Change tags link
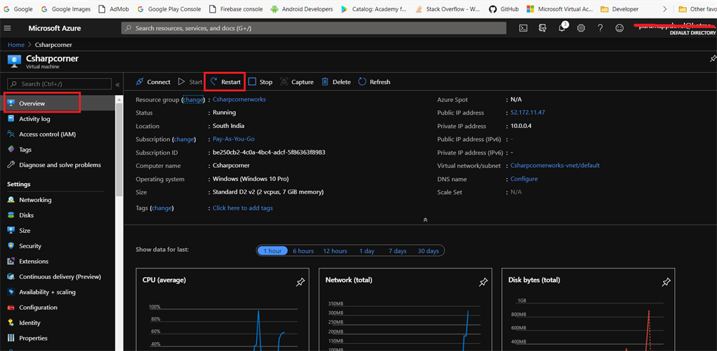717x351 pixels. pyautogui.click(x=162, y=208)
